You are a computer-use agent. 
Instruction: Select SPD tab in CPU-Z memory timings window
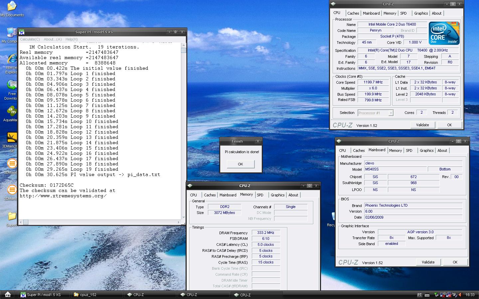(260, 195)
